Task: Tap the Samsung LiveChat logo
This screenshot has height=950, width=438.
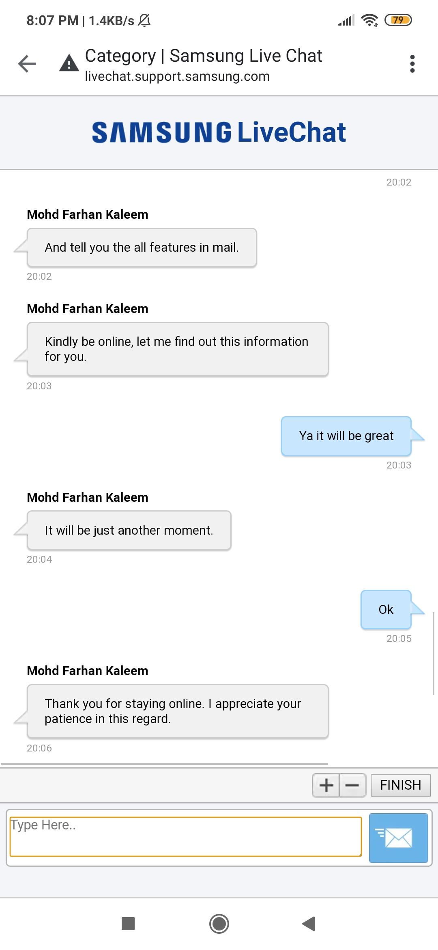Action: [219, 132]
